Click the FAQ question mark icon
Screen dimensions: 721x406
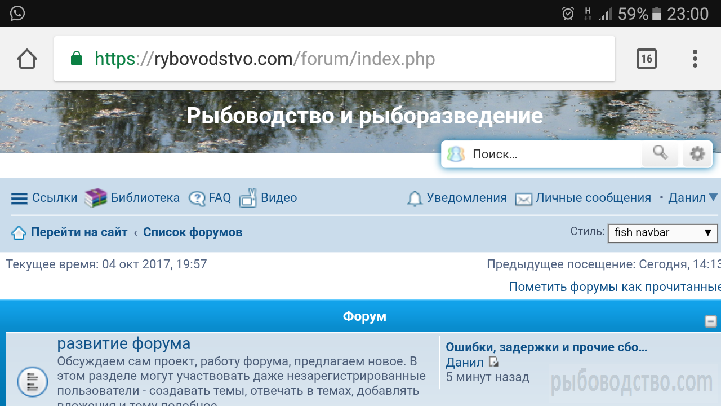(x=197, y=198)
